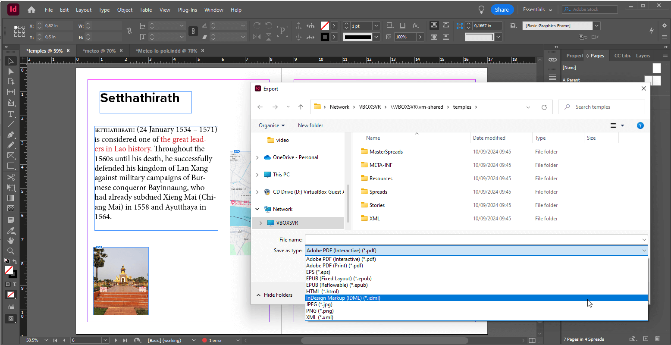Select the Direct Selection tool
The image size is (671, 345).
[10, 72]
